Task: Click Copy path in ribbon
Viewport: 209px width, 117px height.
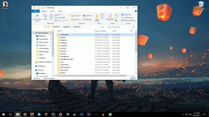Action: 60,18
